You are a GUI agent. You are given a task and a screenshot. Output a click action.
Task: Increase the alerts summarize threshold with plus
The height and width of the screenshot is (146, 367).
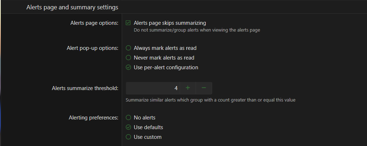[188, 88]
